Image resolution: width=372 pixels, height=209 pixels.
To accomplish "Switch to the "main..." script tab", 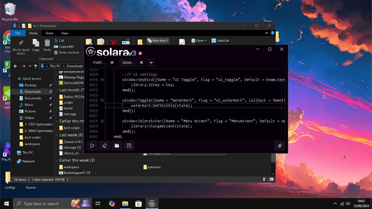I will click(x=99, y=62).
